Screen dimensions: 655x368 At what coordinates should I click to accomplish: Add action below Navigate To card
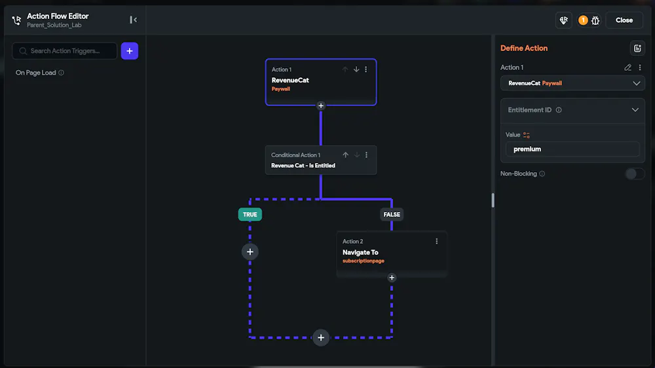coord(392,278)
